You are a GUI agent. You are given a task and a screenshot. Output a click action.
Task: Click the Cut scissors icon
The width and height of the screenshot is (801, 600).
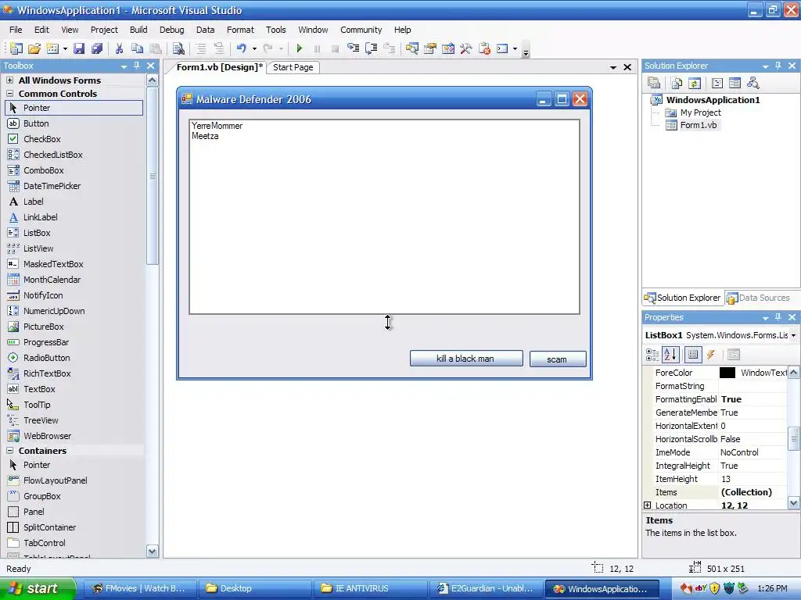[x=119, y=48]
